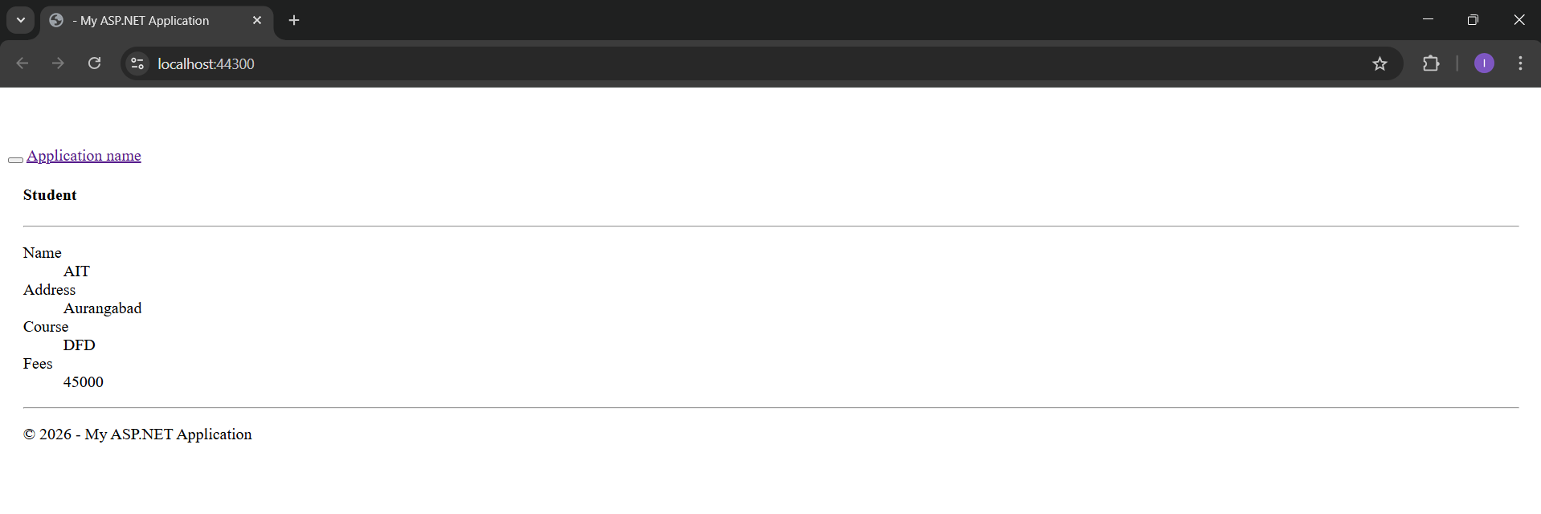Click the Aurangabad address value
The height and width of the screenshot is (514, 1541).
click(x=102, y=308)
